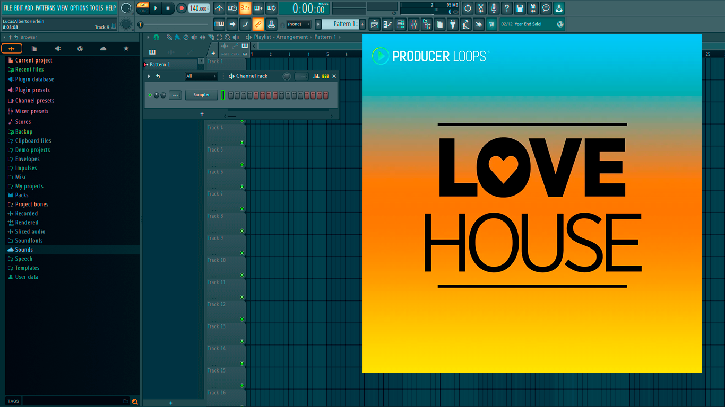Show browser starred favorites tab
The image size is (725, 407).
(126, 48)
